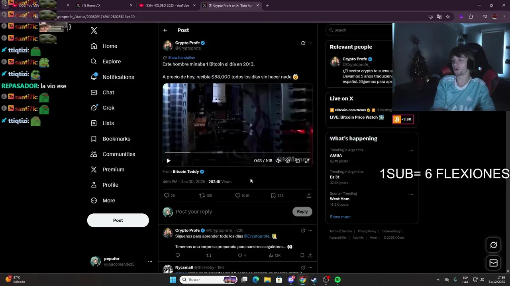Bookmark the post with 328 bookmarks

pos(277,195)
